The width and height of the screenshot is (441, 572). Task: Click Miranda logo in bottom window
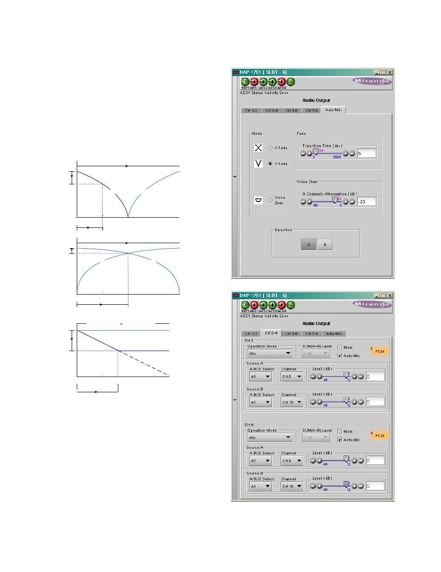coord(372,304)
